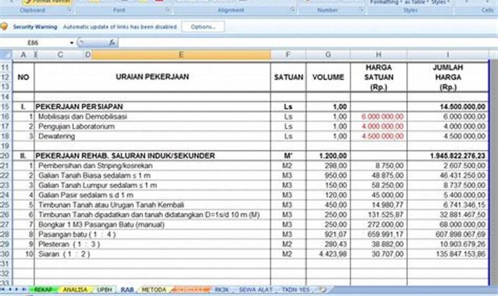The height and width of the screenshot is (296, 498).
Task: Open the Number group dialog launcher
Action: [361, 10]
